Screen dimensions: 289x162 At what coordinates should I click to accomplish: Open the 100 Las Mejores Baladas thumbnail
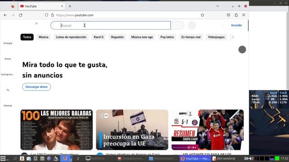(56, 130)
